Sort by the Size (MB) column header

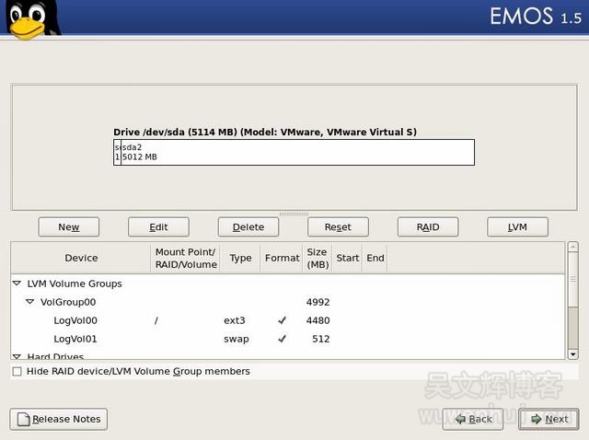point(317,258)
